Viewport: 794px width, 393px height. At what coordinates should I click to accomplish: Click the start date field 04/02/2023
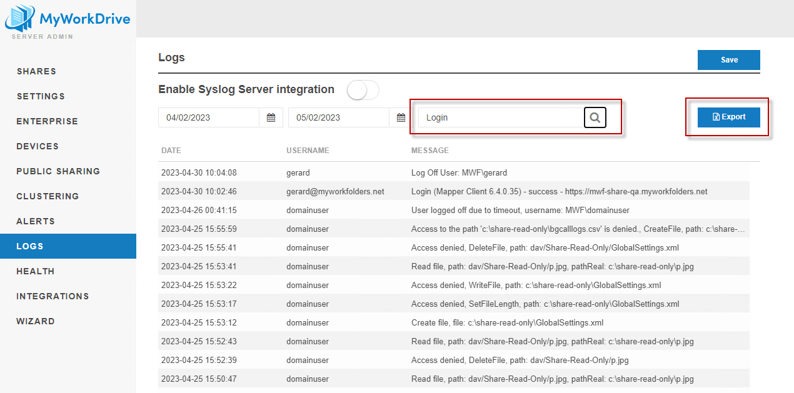click(x=209, y=117)
